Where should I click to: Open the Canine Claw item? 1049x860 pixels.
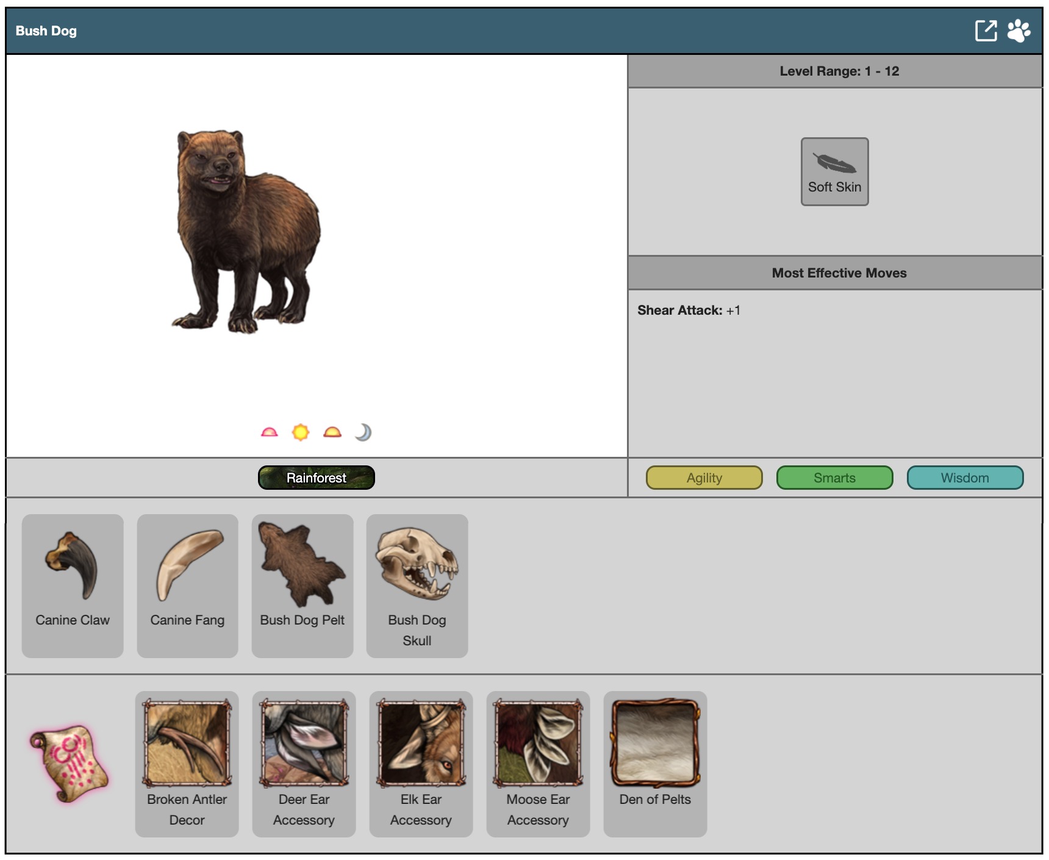[x=73, y=585]
